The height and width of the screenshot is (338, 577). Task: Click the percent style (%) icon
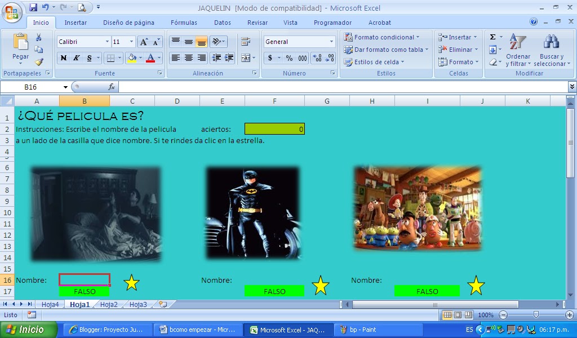tap(290, 58)
